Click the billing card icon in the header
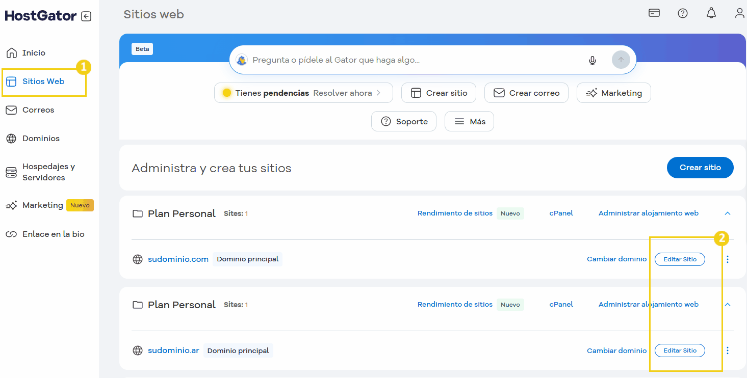 point(654,13)
